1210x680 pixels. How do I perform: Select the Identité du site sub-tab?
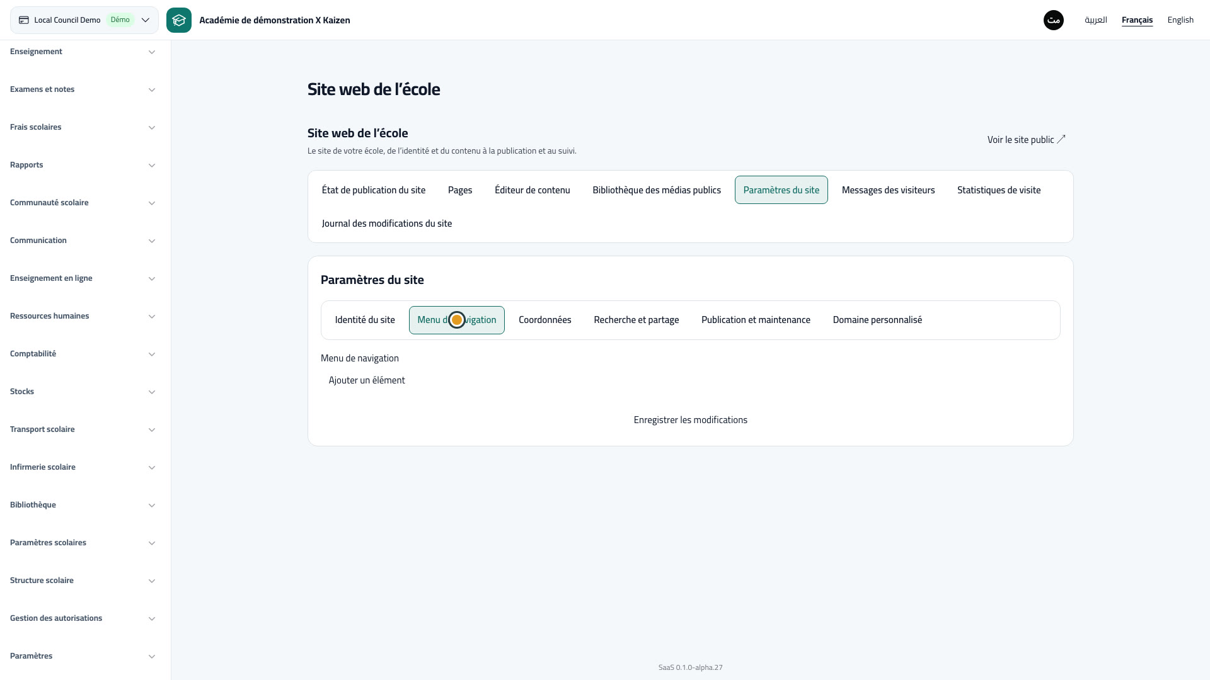(365, 320)
